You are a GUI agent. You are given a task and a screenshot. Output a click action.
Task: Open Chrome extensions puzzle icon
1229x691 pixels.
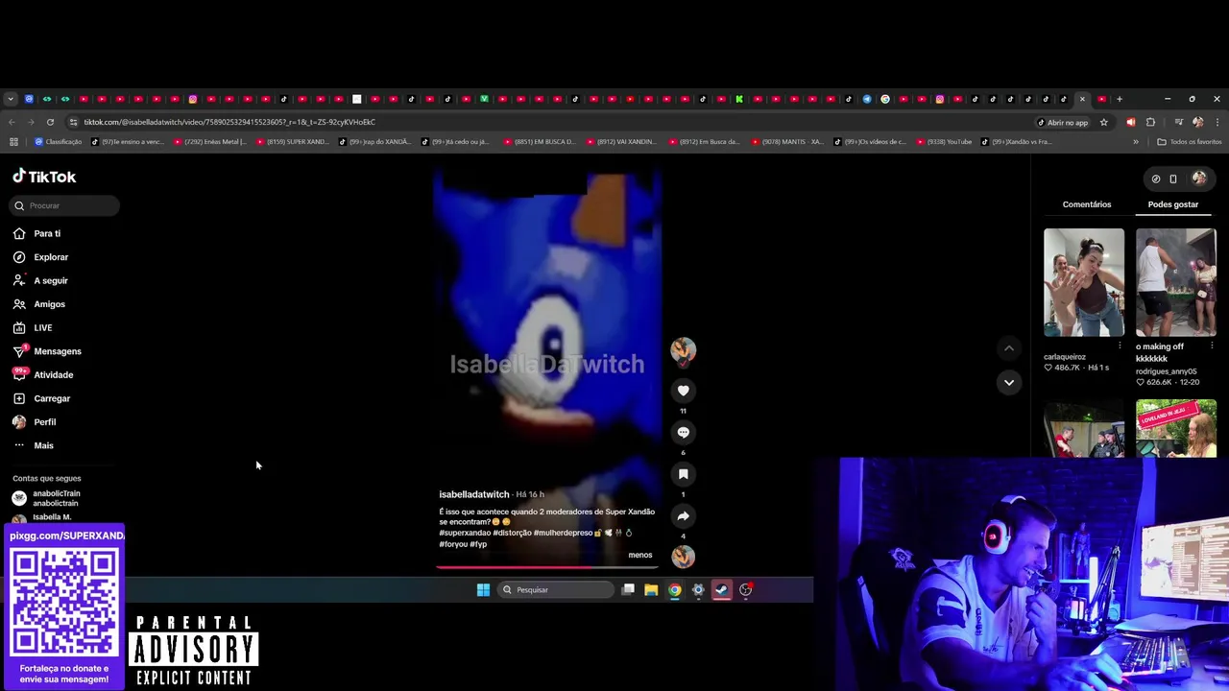pyautogui.click(x=1150, y=122)
